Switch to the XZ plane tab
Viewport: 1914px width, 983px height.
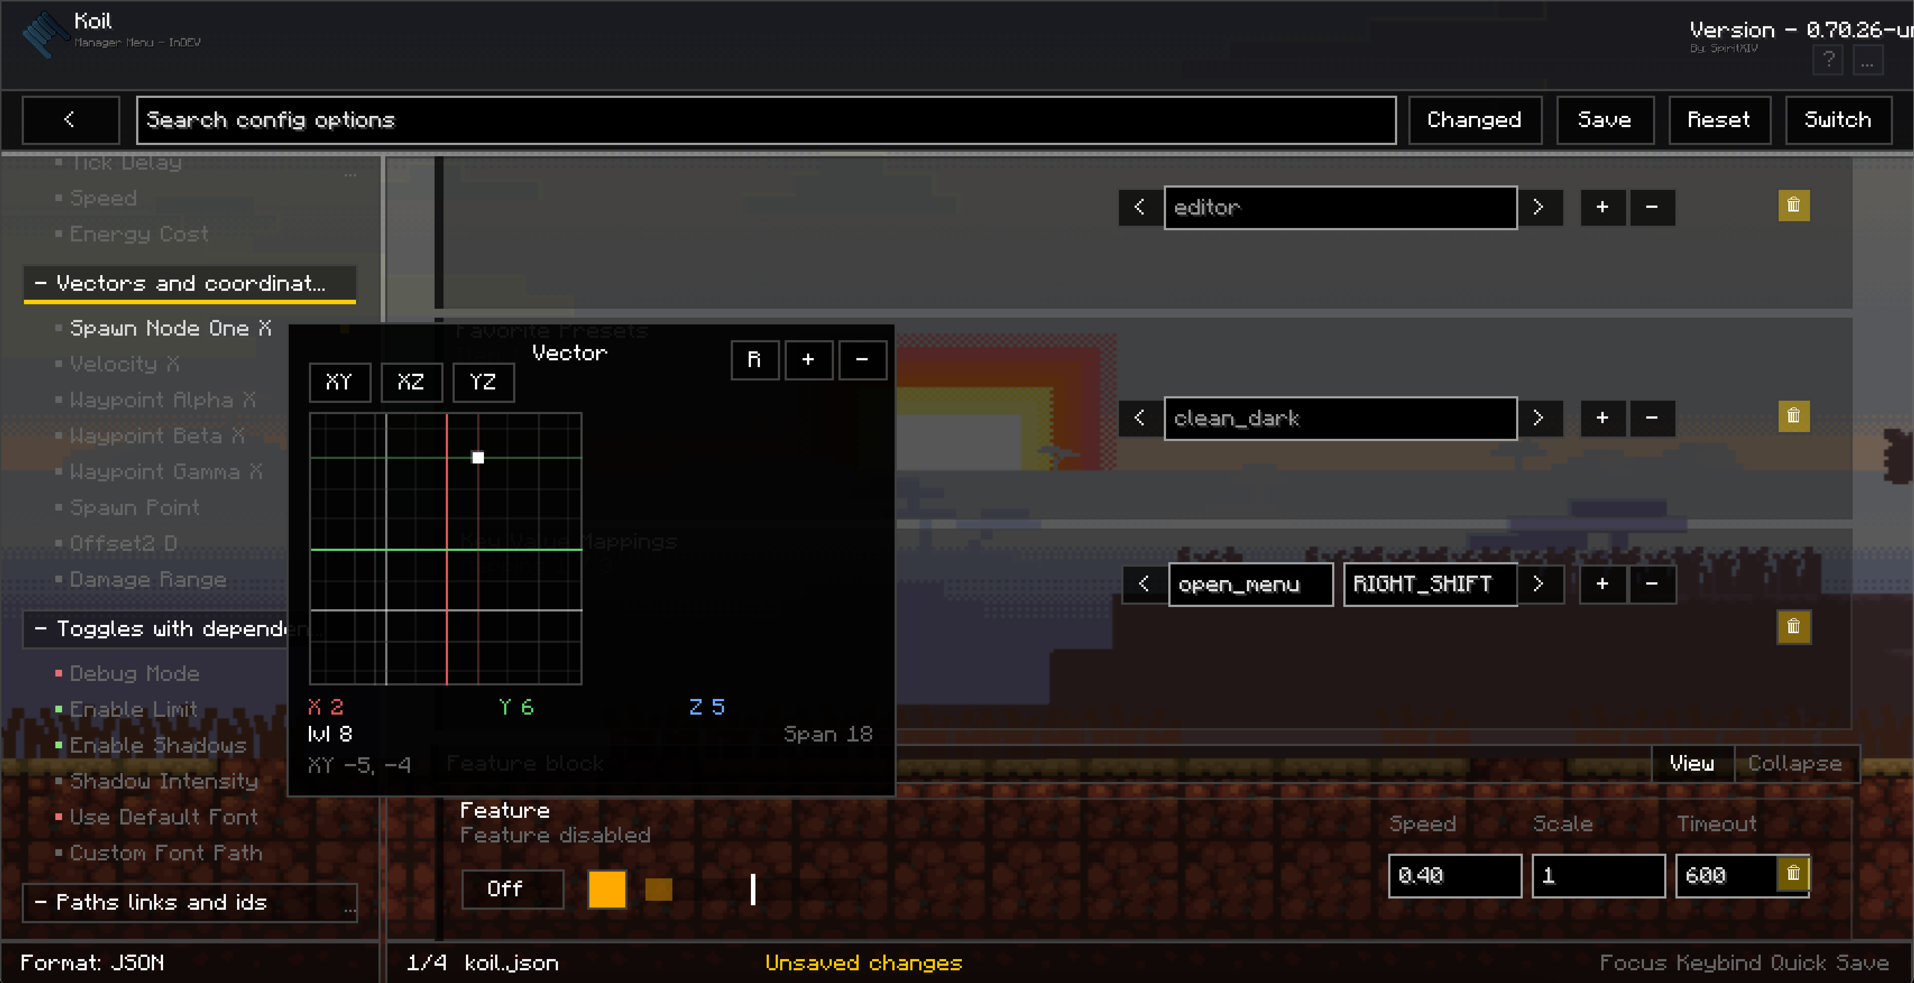tap(412, 382)
